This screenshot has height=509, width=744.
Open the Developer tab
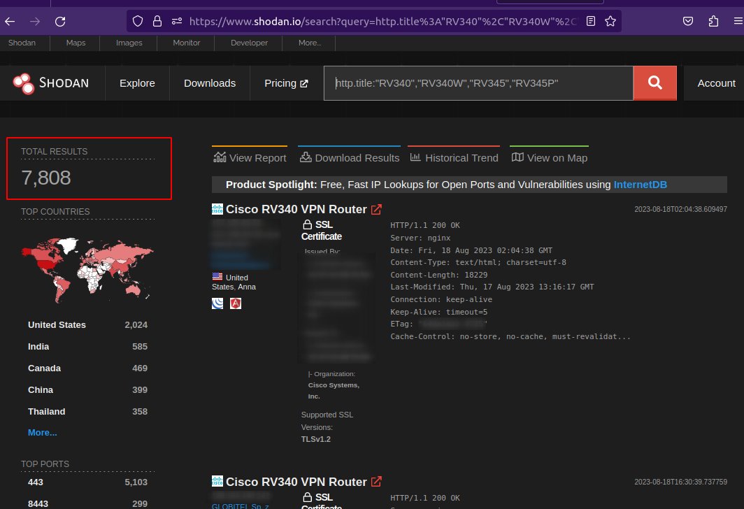(249, 43)
